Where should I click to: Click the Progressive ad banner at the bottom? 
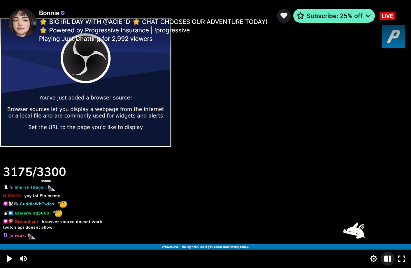(x=205, y=247)
